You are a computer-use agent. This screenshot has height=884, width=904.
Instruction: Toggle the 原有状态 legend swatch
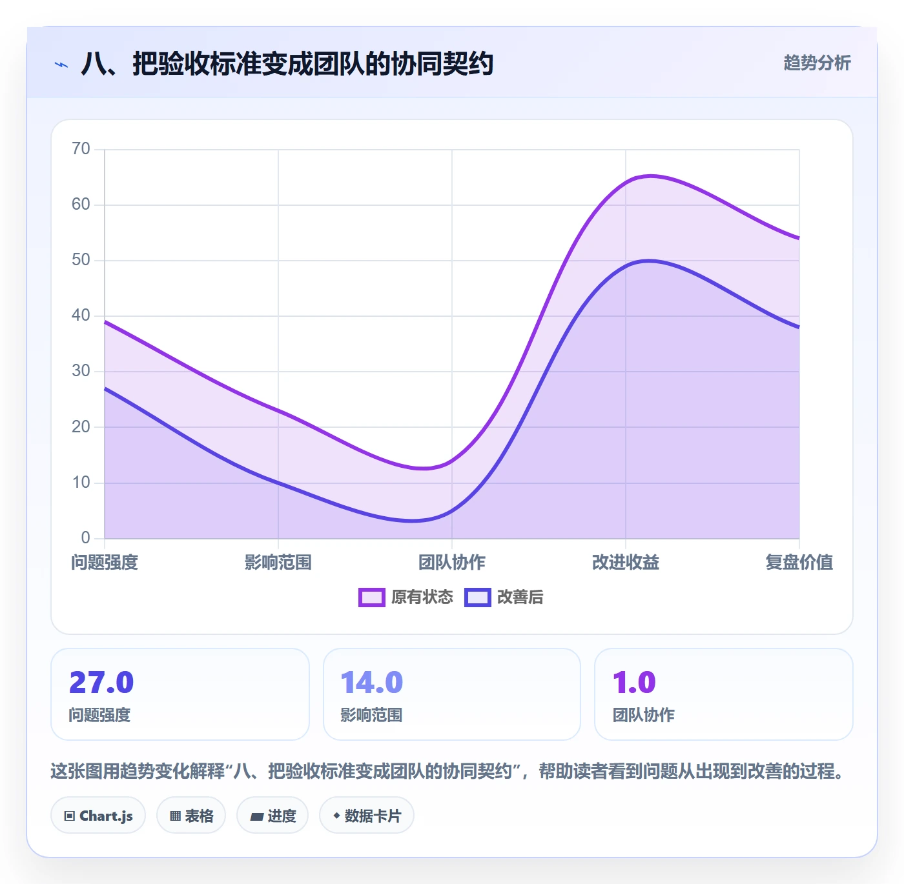(x=372, y=598)
